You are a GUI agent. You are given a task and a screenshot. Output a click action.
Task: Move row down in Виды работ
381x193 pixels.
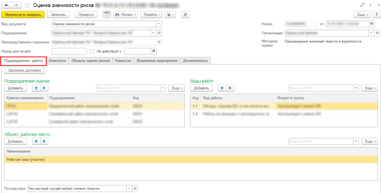[229, 88]
